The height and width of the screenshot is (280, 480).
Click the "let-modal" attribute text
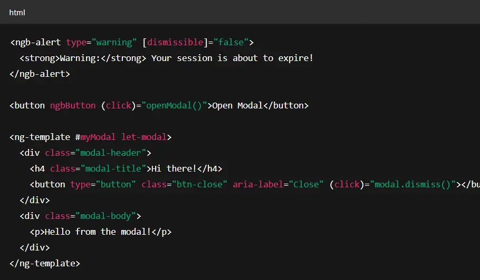click(143, 137)
